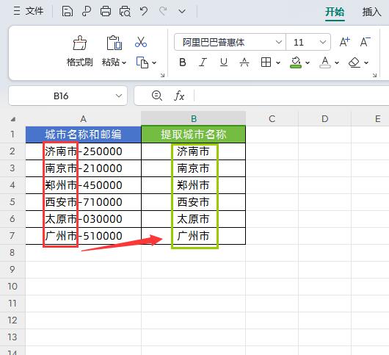The image size is (389, 355).
Task: Toggle Bold formatting
Action: click(183, 62)
